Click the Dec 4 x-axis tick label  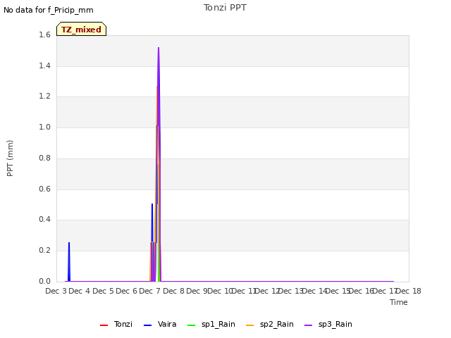coord(80,291)
